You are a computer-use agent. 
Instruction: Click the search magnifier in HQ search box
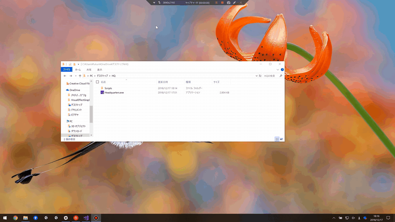coord(281,76)
